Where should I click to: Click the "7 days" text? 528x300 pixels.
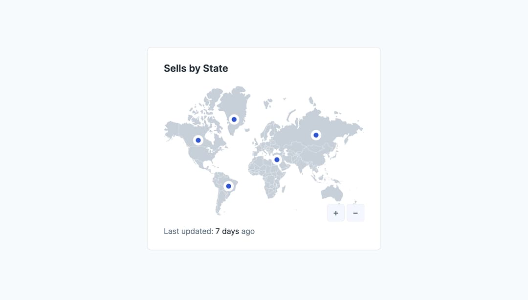pyautogui.click(x=227, y=231)
